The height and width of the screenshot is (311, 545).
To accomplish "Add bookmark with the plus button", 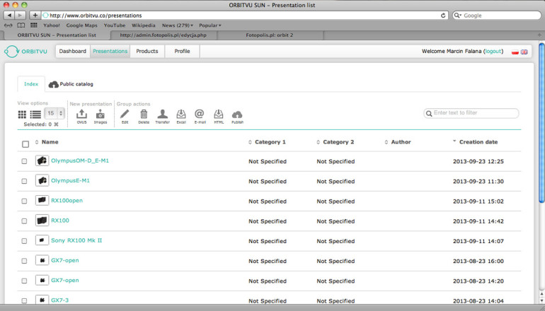I will (35, 16).
